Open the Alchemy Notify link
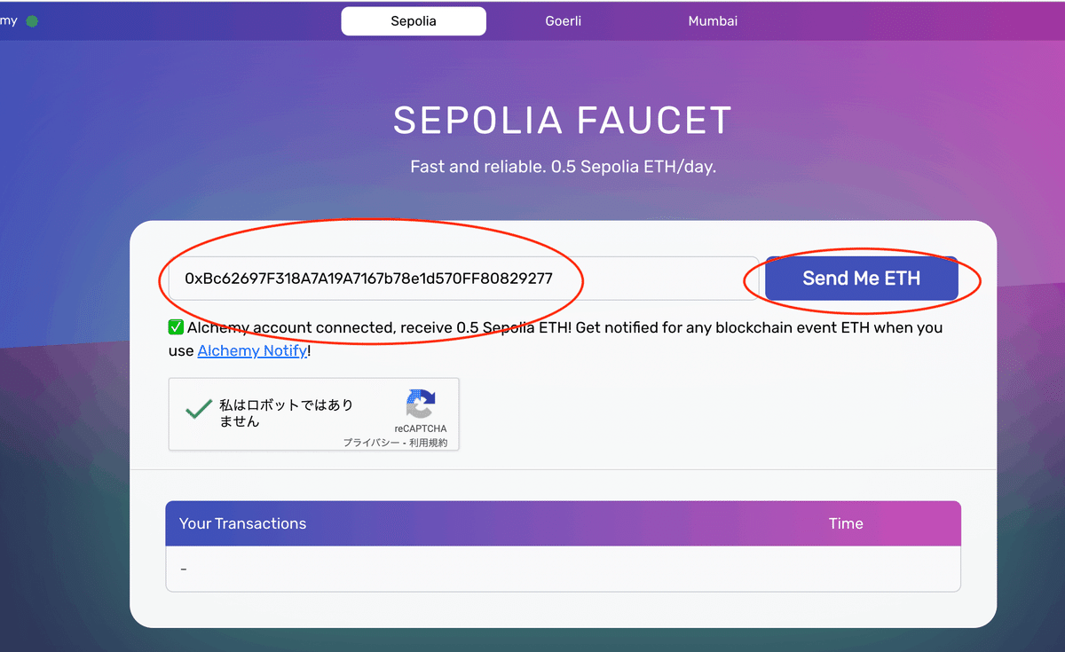 pyautogui.click(x=252, y=350)
